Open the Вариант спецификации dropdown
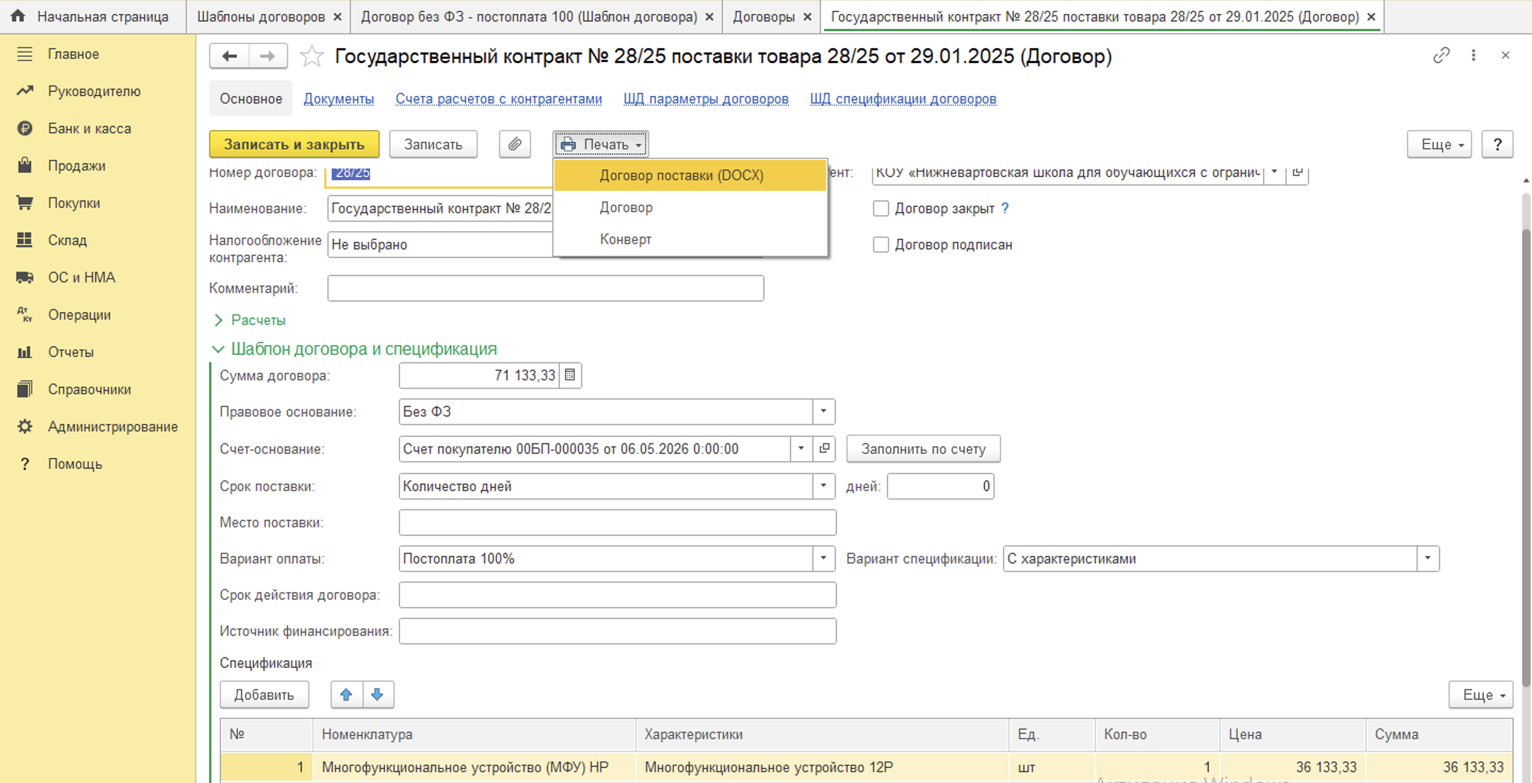This screenshot has height=783, width=1532. [x=1428, y=558]
